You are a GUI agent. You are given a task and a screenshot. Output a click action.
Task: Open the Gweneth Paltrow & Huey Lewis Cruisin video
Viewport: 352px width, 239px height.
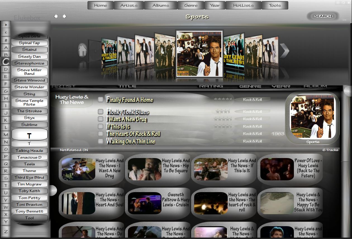click(158, 203)
